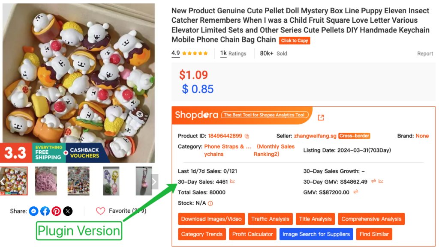The image size is (439, 247).
Task: Swap currency for the total GMV value
Action: [355, 192]
